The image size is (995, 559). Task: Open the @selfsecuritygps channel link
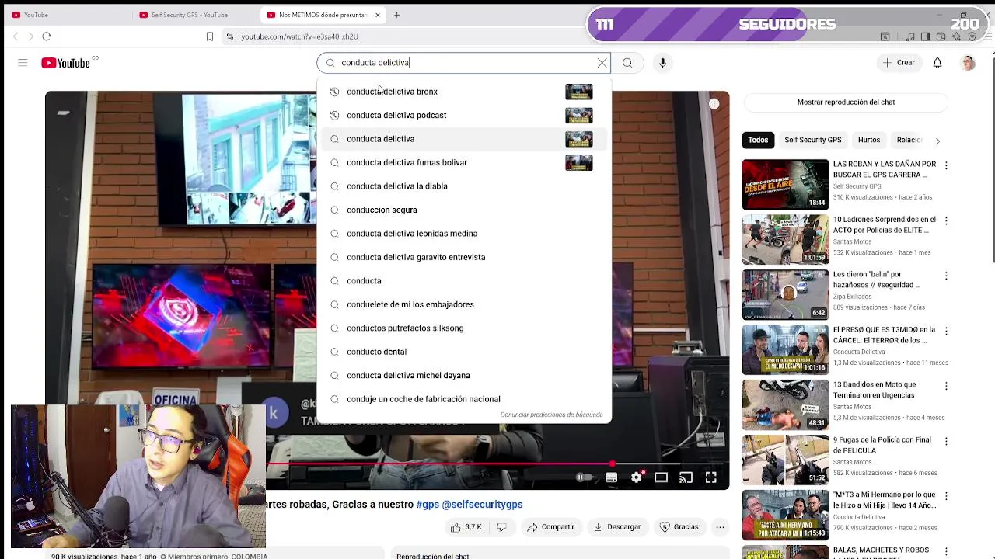click(x=482, y=505)
